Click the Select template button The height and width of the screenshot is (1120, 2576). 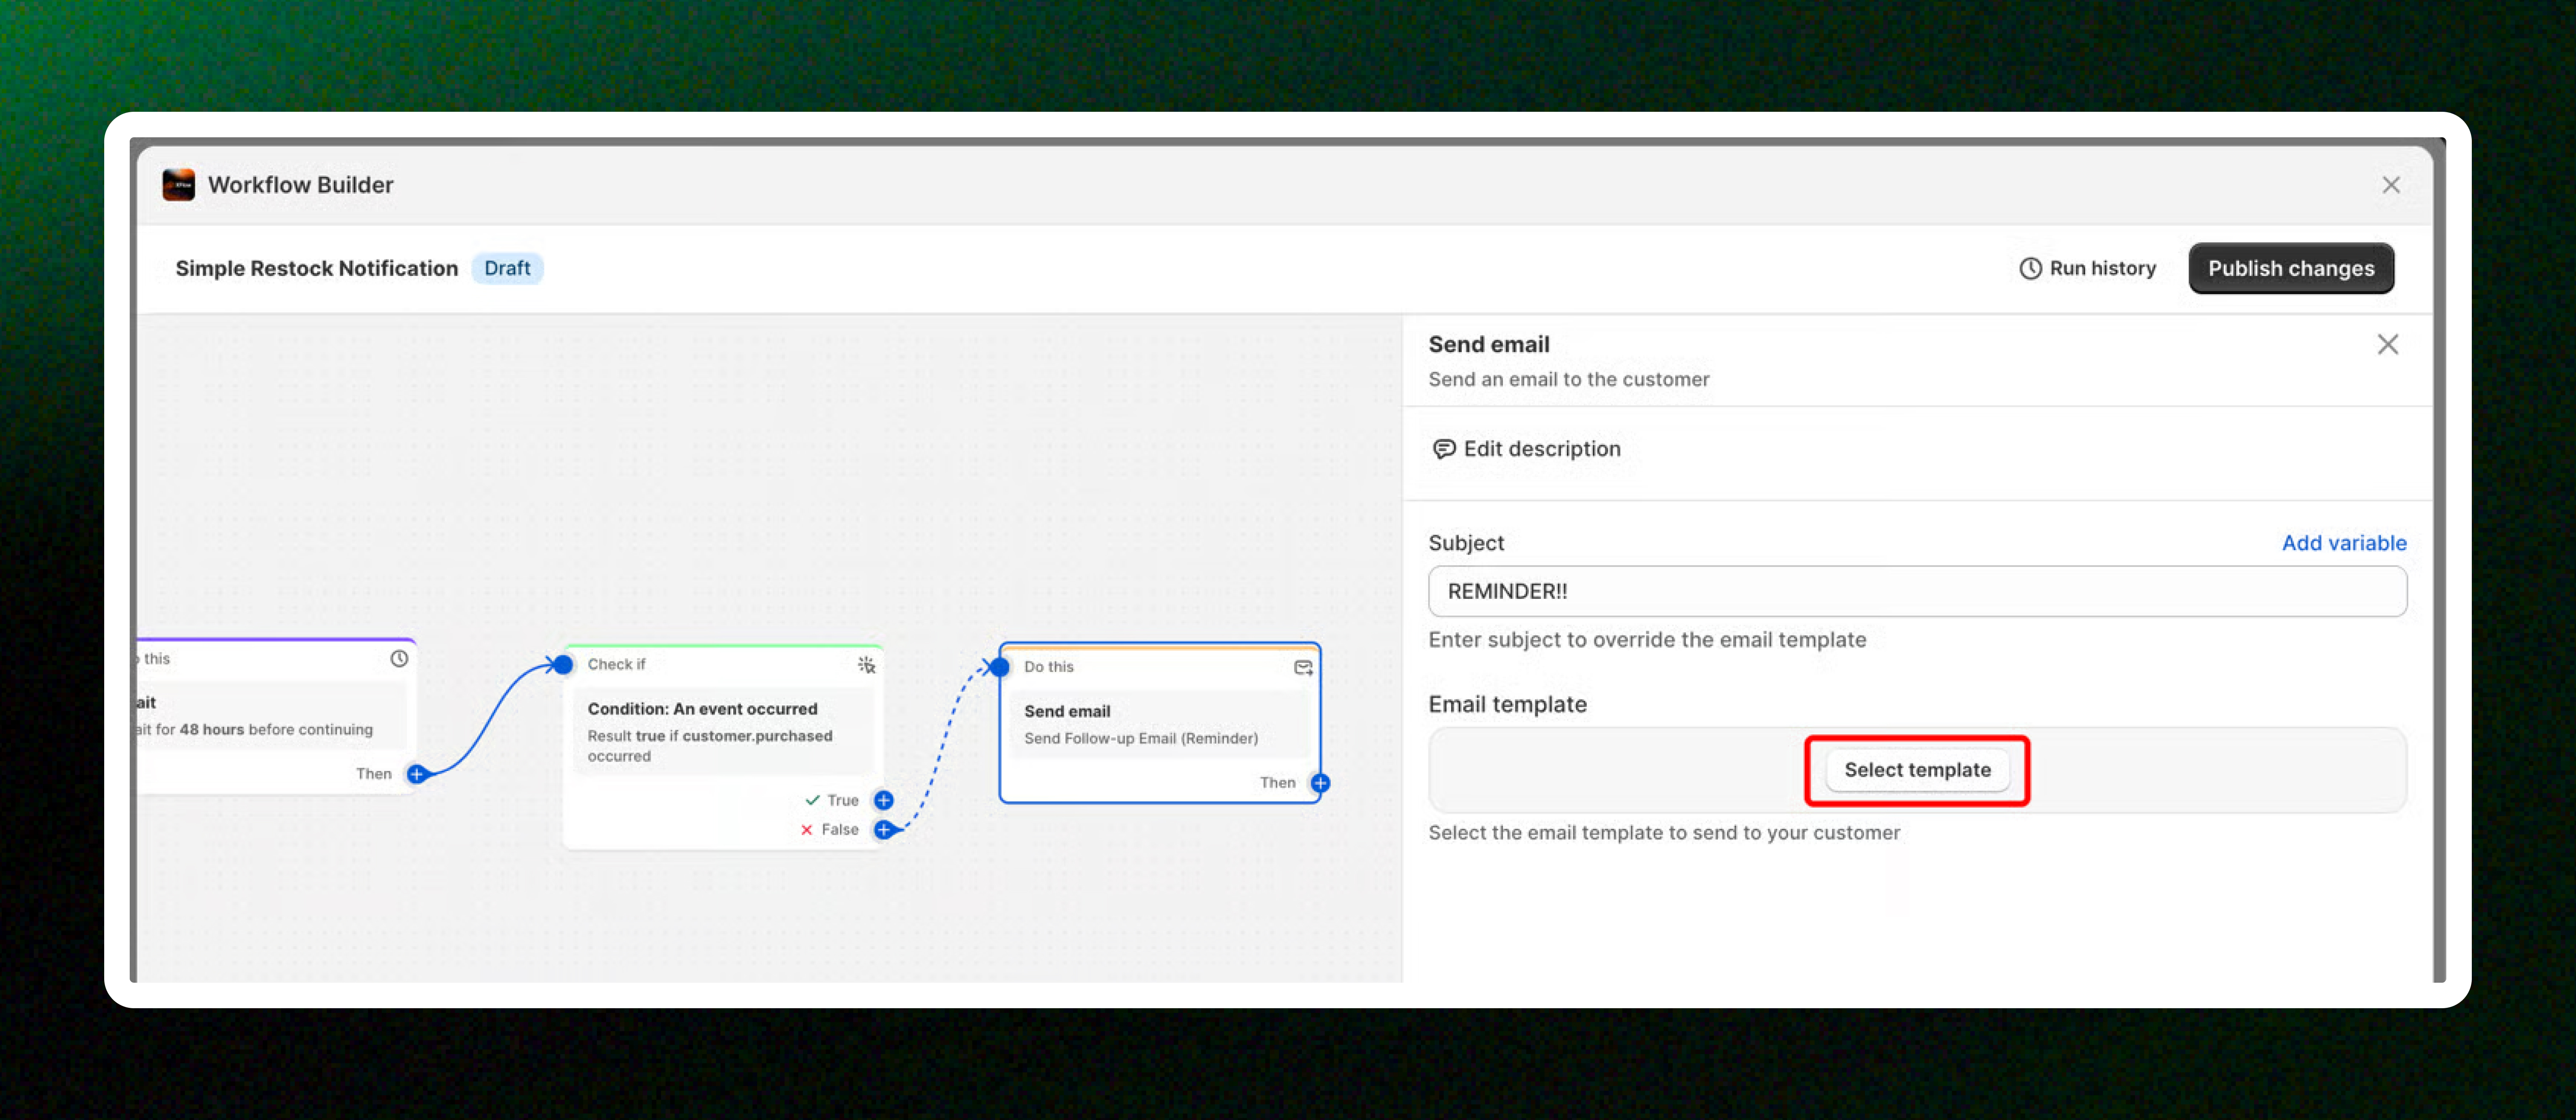pyautogui.click(x=1916, y=770)
